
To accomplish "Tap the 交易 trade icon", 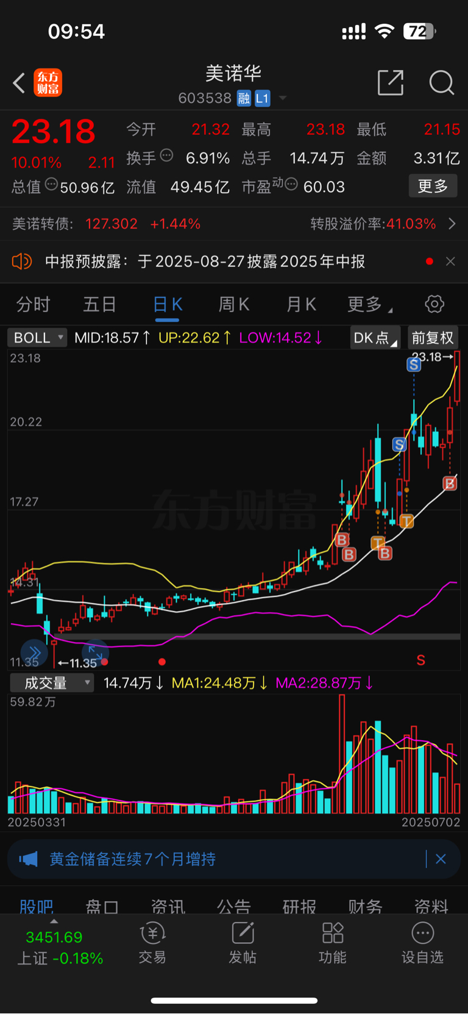I will coord(152,943).
